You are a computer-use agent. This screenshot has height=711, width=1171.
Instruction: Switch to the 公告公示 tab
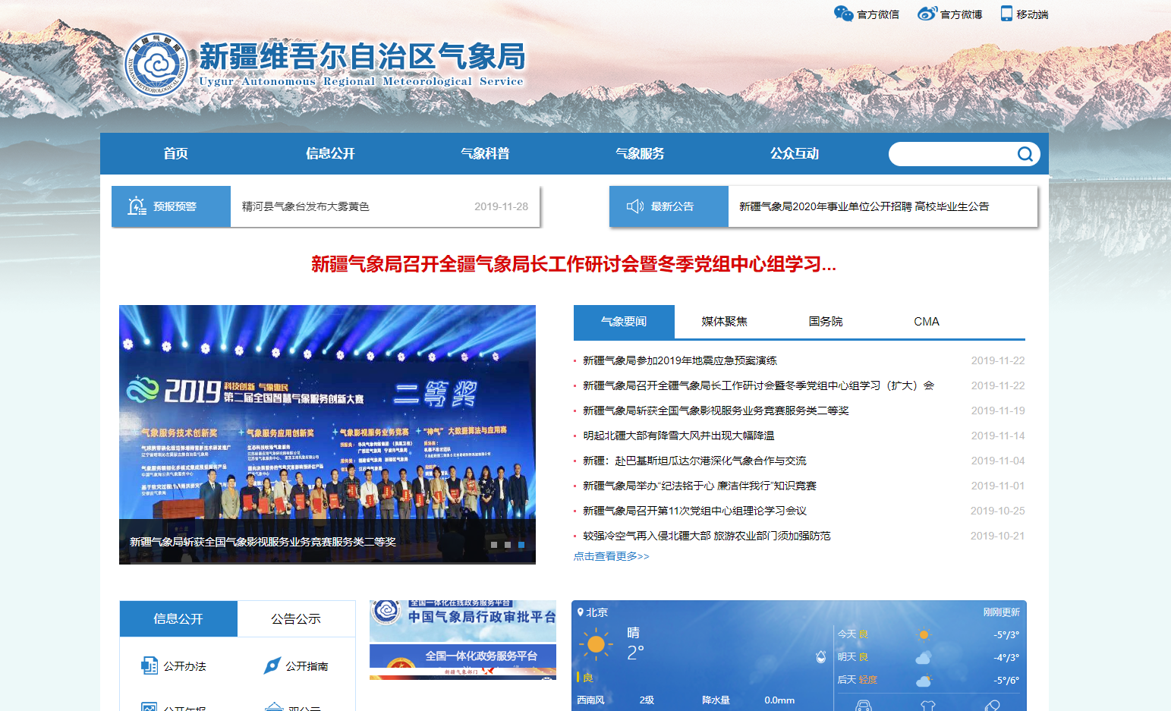296,619
